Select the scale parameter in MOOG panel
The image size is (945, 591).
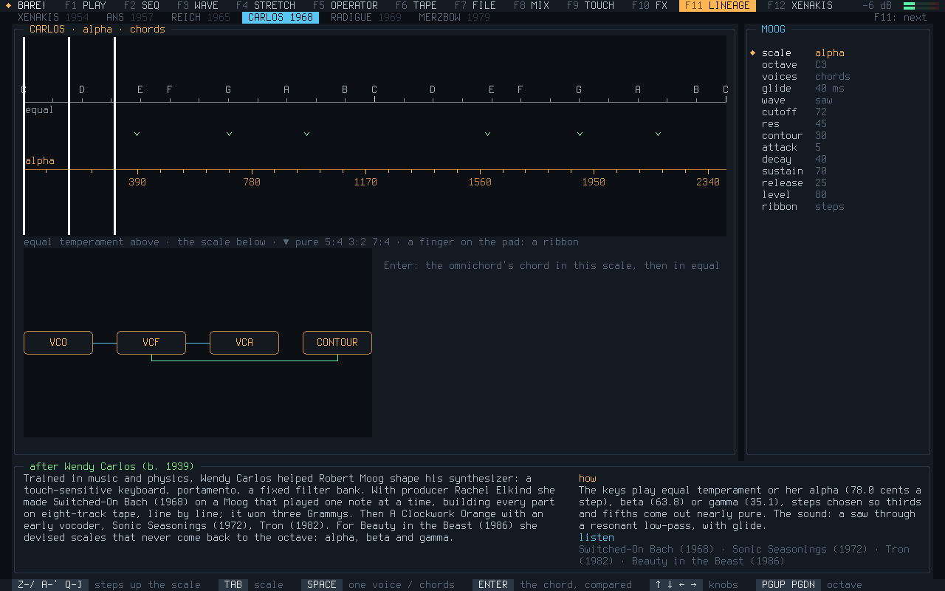click(839, 52)
